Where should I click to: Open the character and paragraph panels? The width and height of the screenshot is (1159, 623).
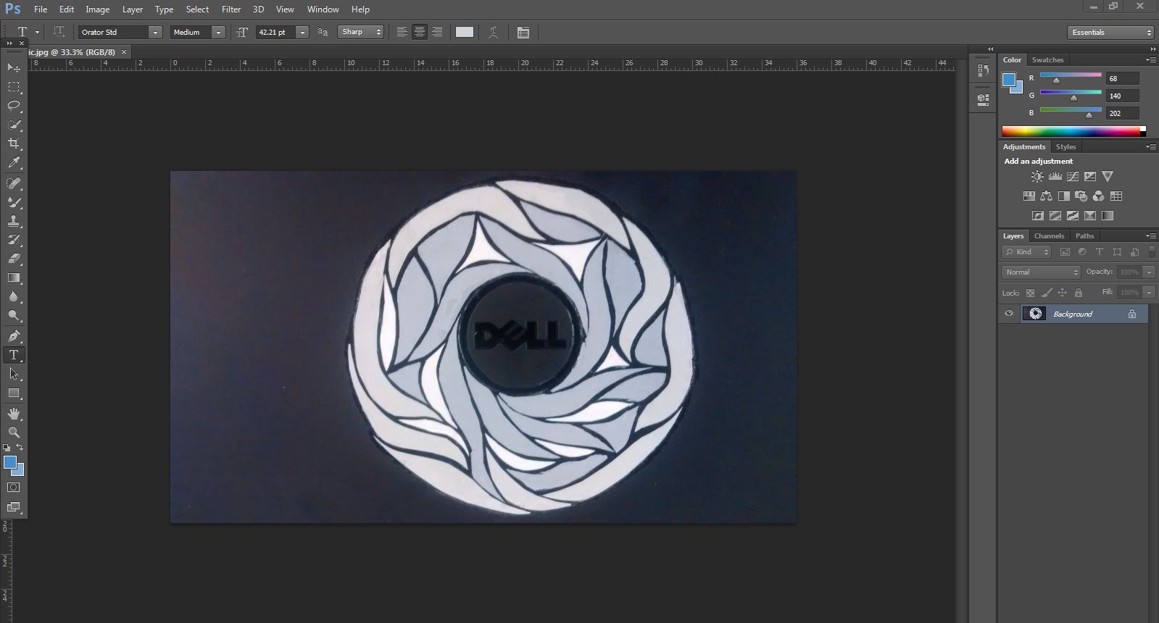tap(523, 33)
